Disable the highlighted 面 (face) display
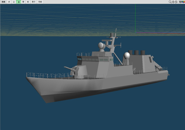The image size is (185, 130). pyautogui.click(x=18, y=2)
